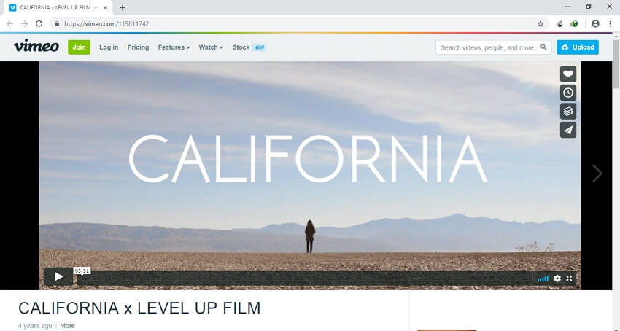The width and height of the screenshot is (620, 331).
Task: Go to next video with right chevron
Action: click(597, 174)
